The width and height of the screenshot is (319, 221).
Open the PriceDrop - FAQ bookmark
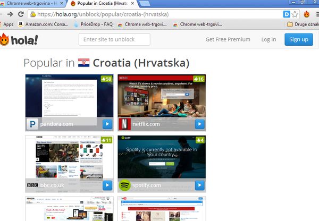pyautogui.click(x=93, y=24)
